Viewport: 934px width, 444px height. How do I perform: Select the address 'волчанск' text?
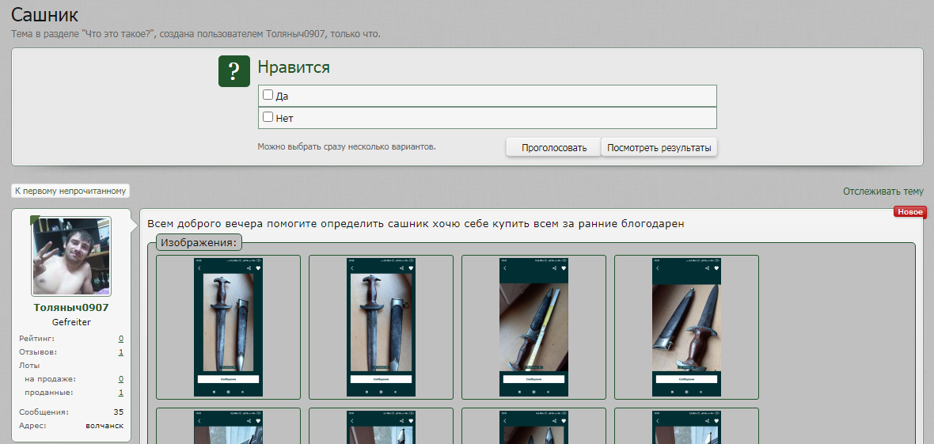[104, 426]
